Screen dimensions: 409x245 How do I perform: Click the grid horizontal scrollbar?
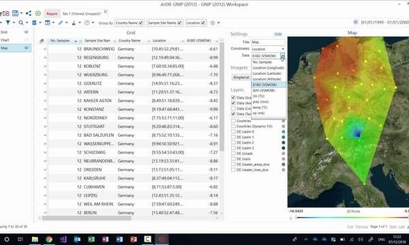click(x=87, y=218)
